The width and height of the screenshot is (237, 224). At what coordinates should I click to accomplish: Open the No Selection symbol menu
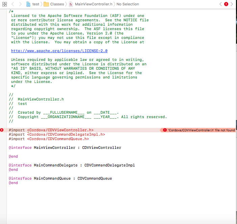pyautogui.click(x=128, y=4)
